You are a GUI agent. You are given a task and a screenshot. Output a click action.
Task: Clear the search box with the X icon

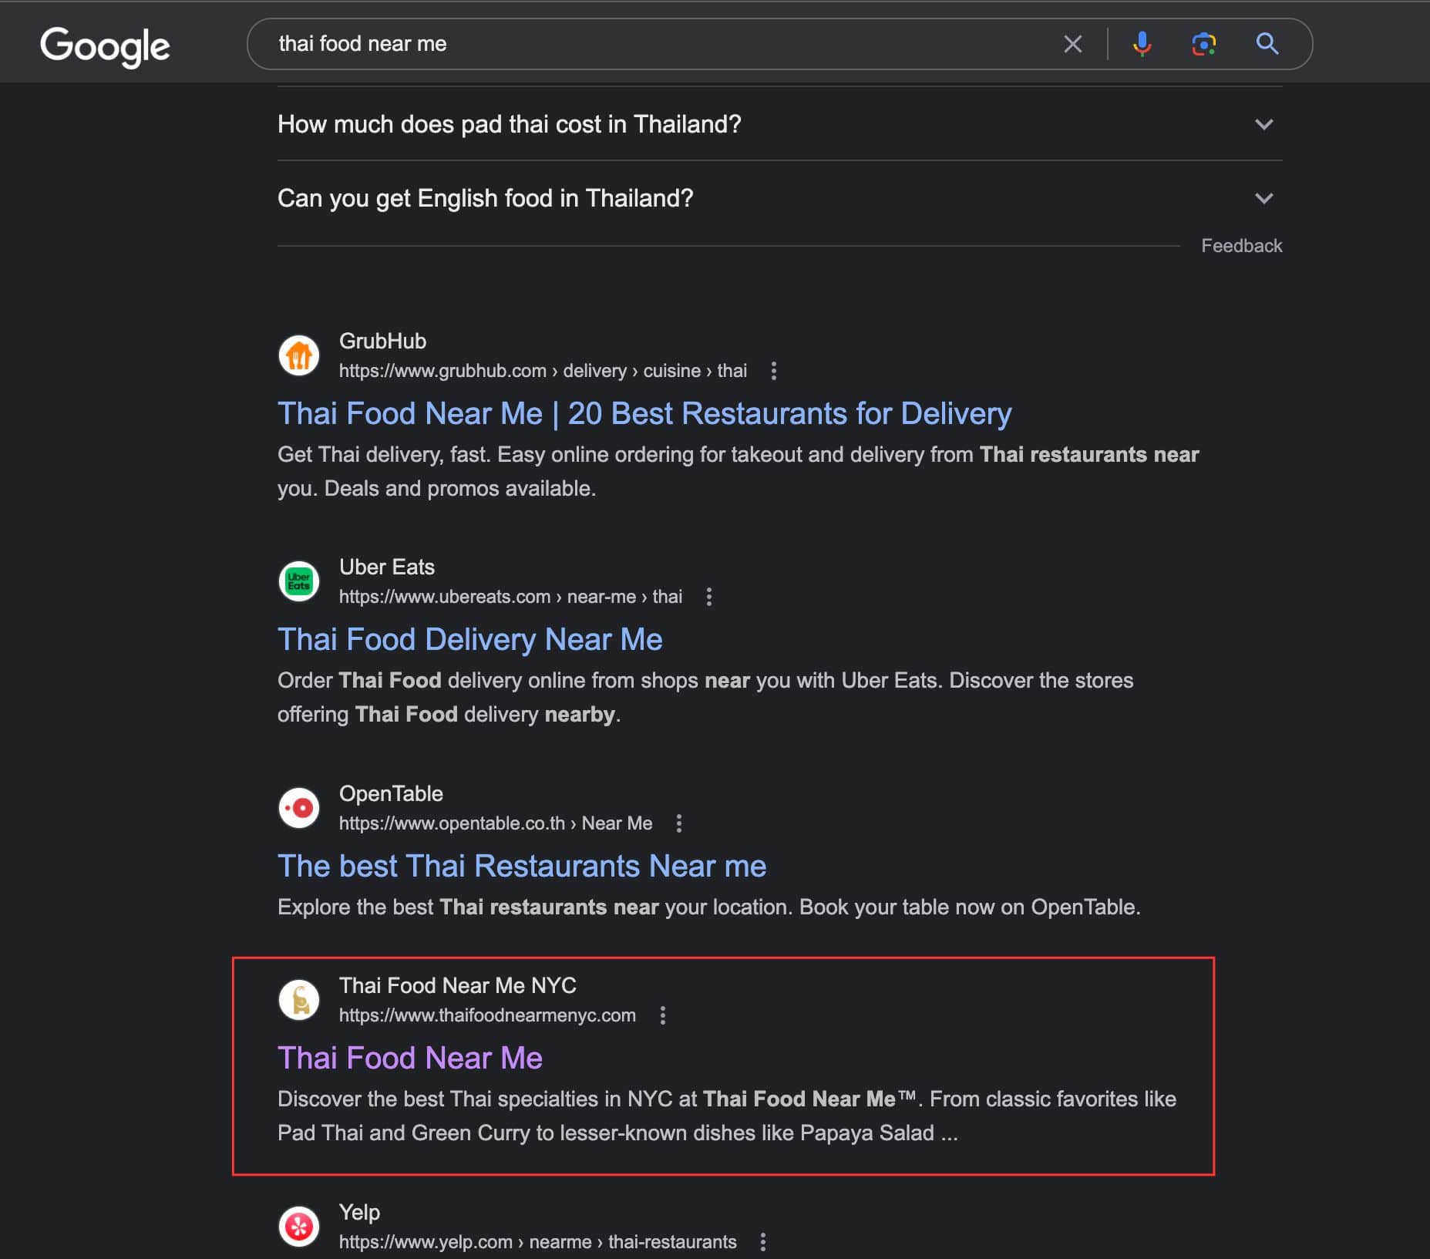tap(1072, 44)
